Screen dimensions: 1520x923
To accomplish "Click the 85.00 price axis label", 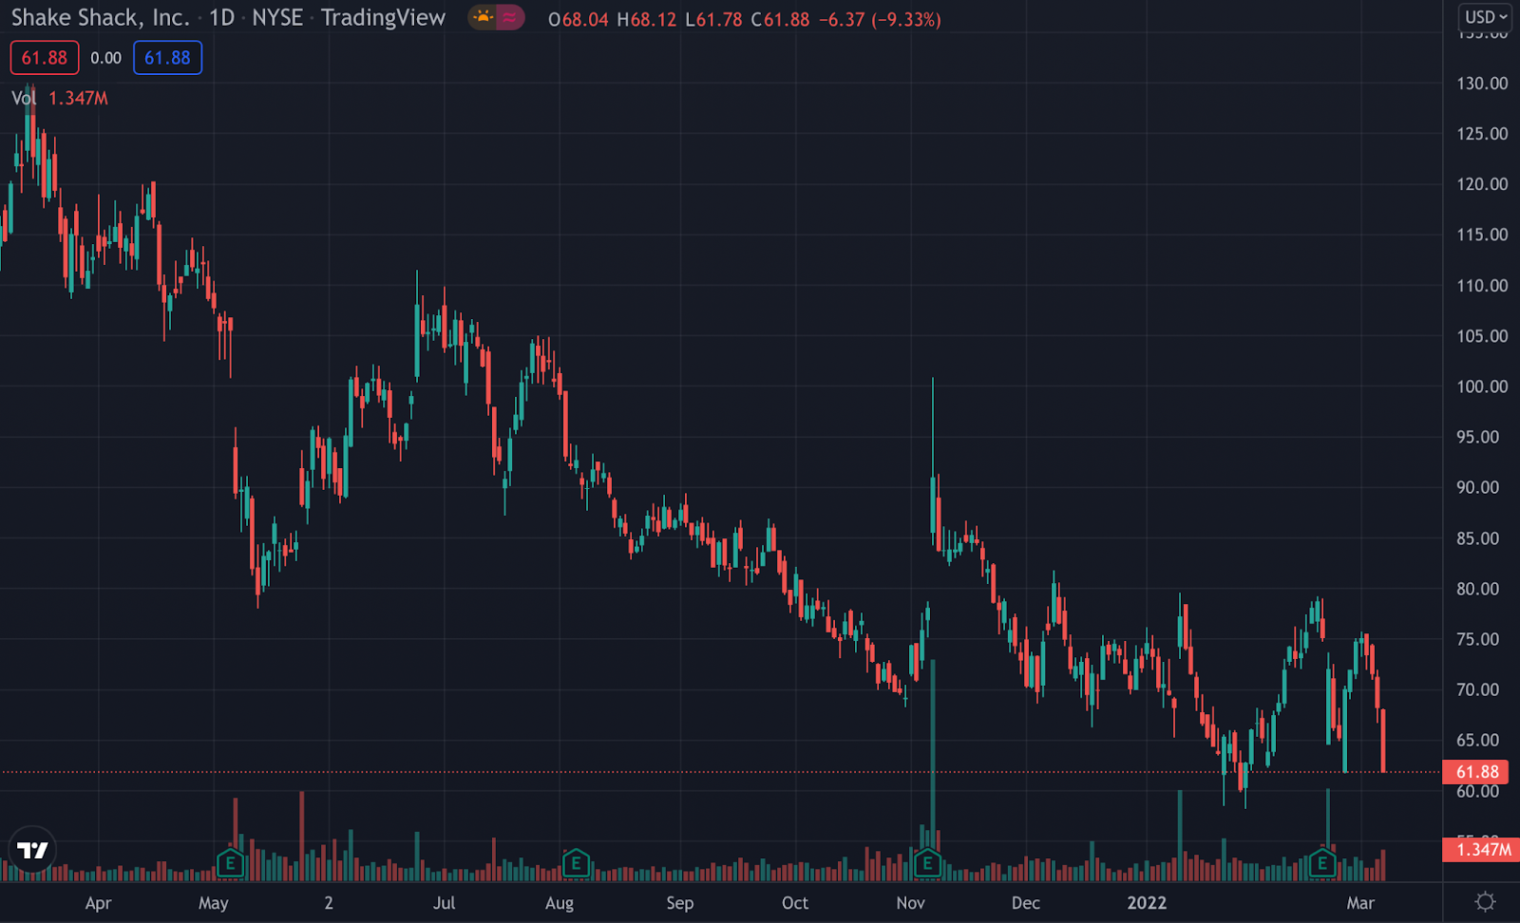I will coord(1478,538).
